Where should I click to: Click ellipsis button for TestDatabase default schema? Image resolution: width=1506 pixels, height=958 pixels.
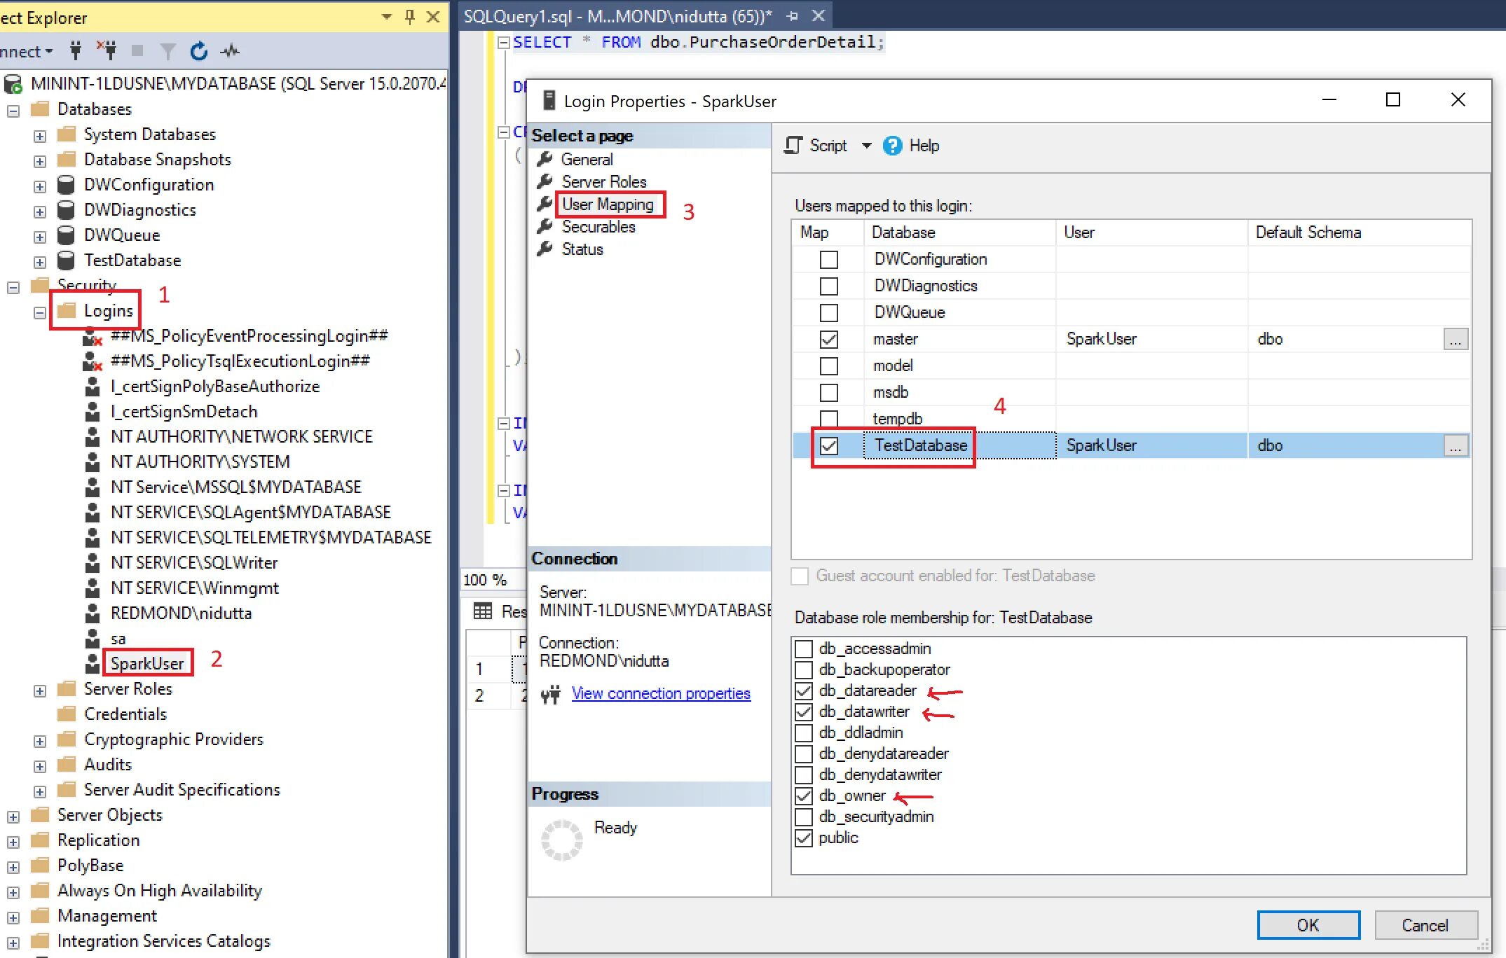pyautogui.click(x=1455, y=446)
